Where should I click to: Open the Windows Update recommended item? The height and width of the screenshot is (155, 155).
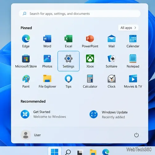[x=109, y=115]
